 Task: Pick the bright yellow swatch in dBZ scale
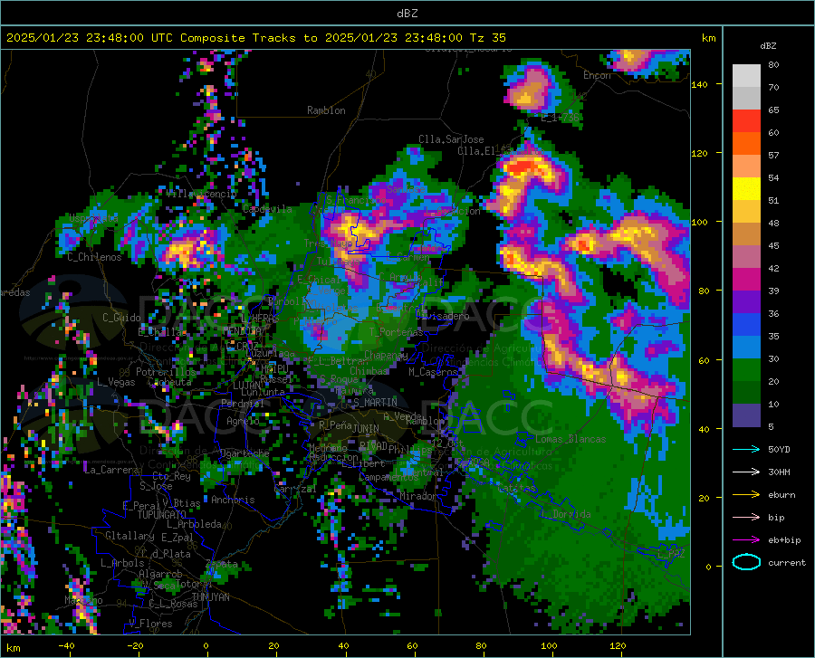[x=746, y=189]
